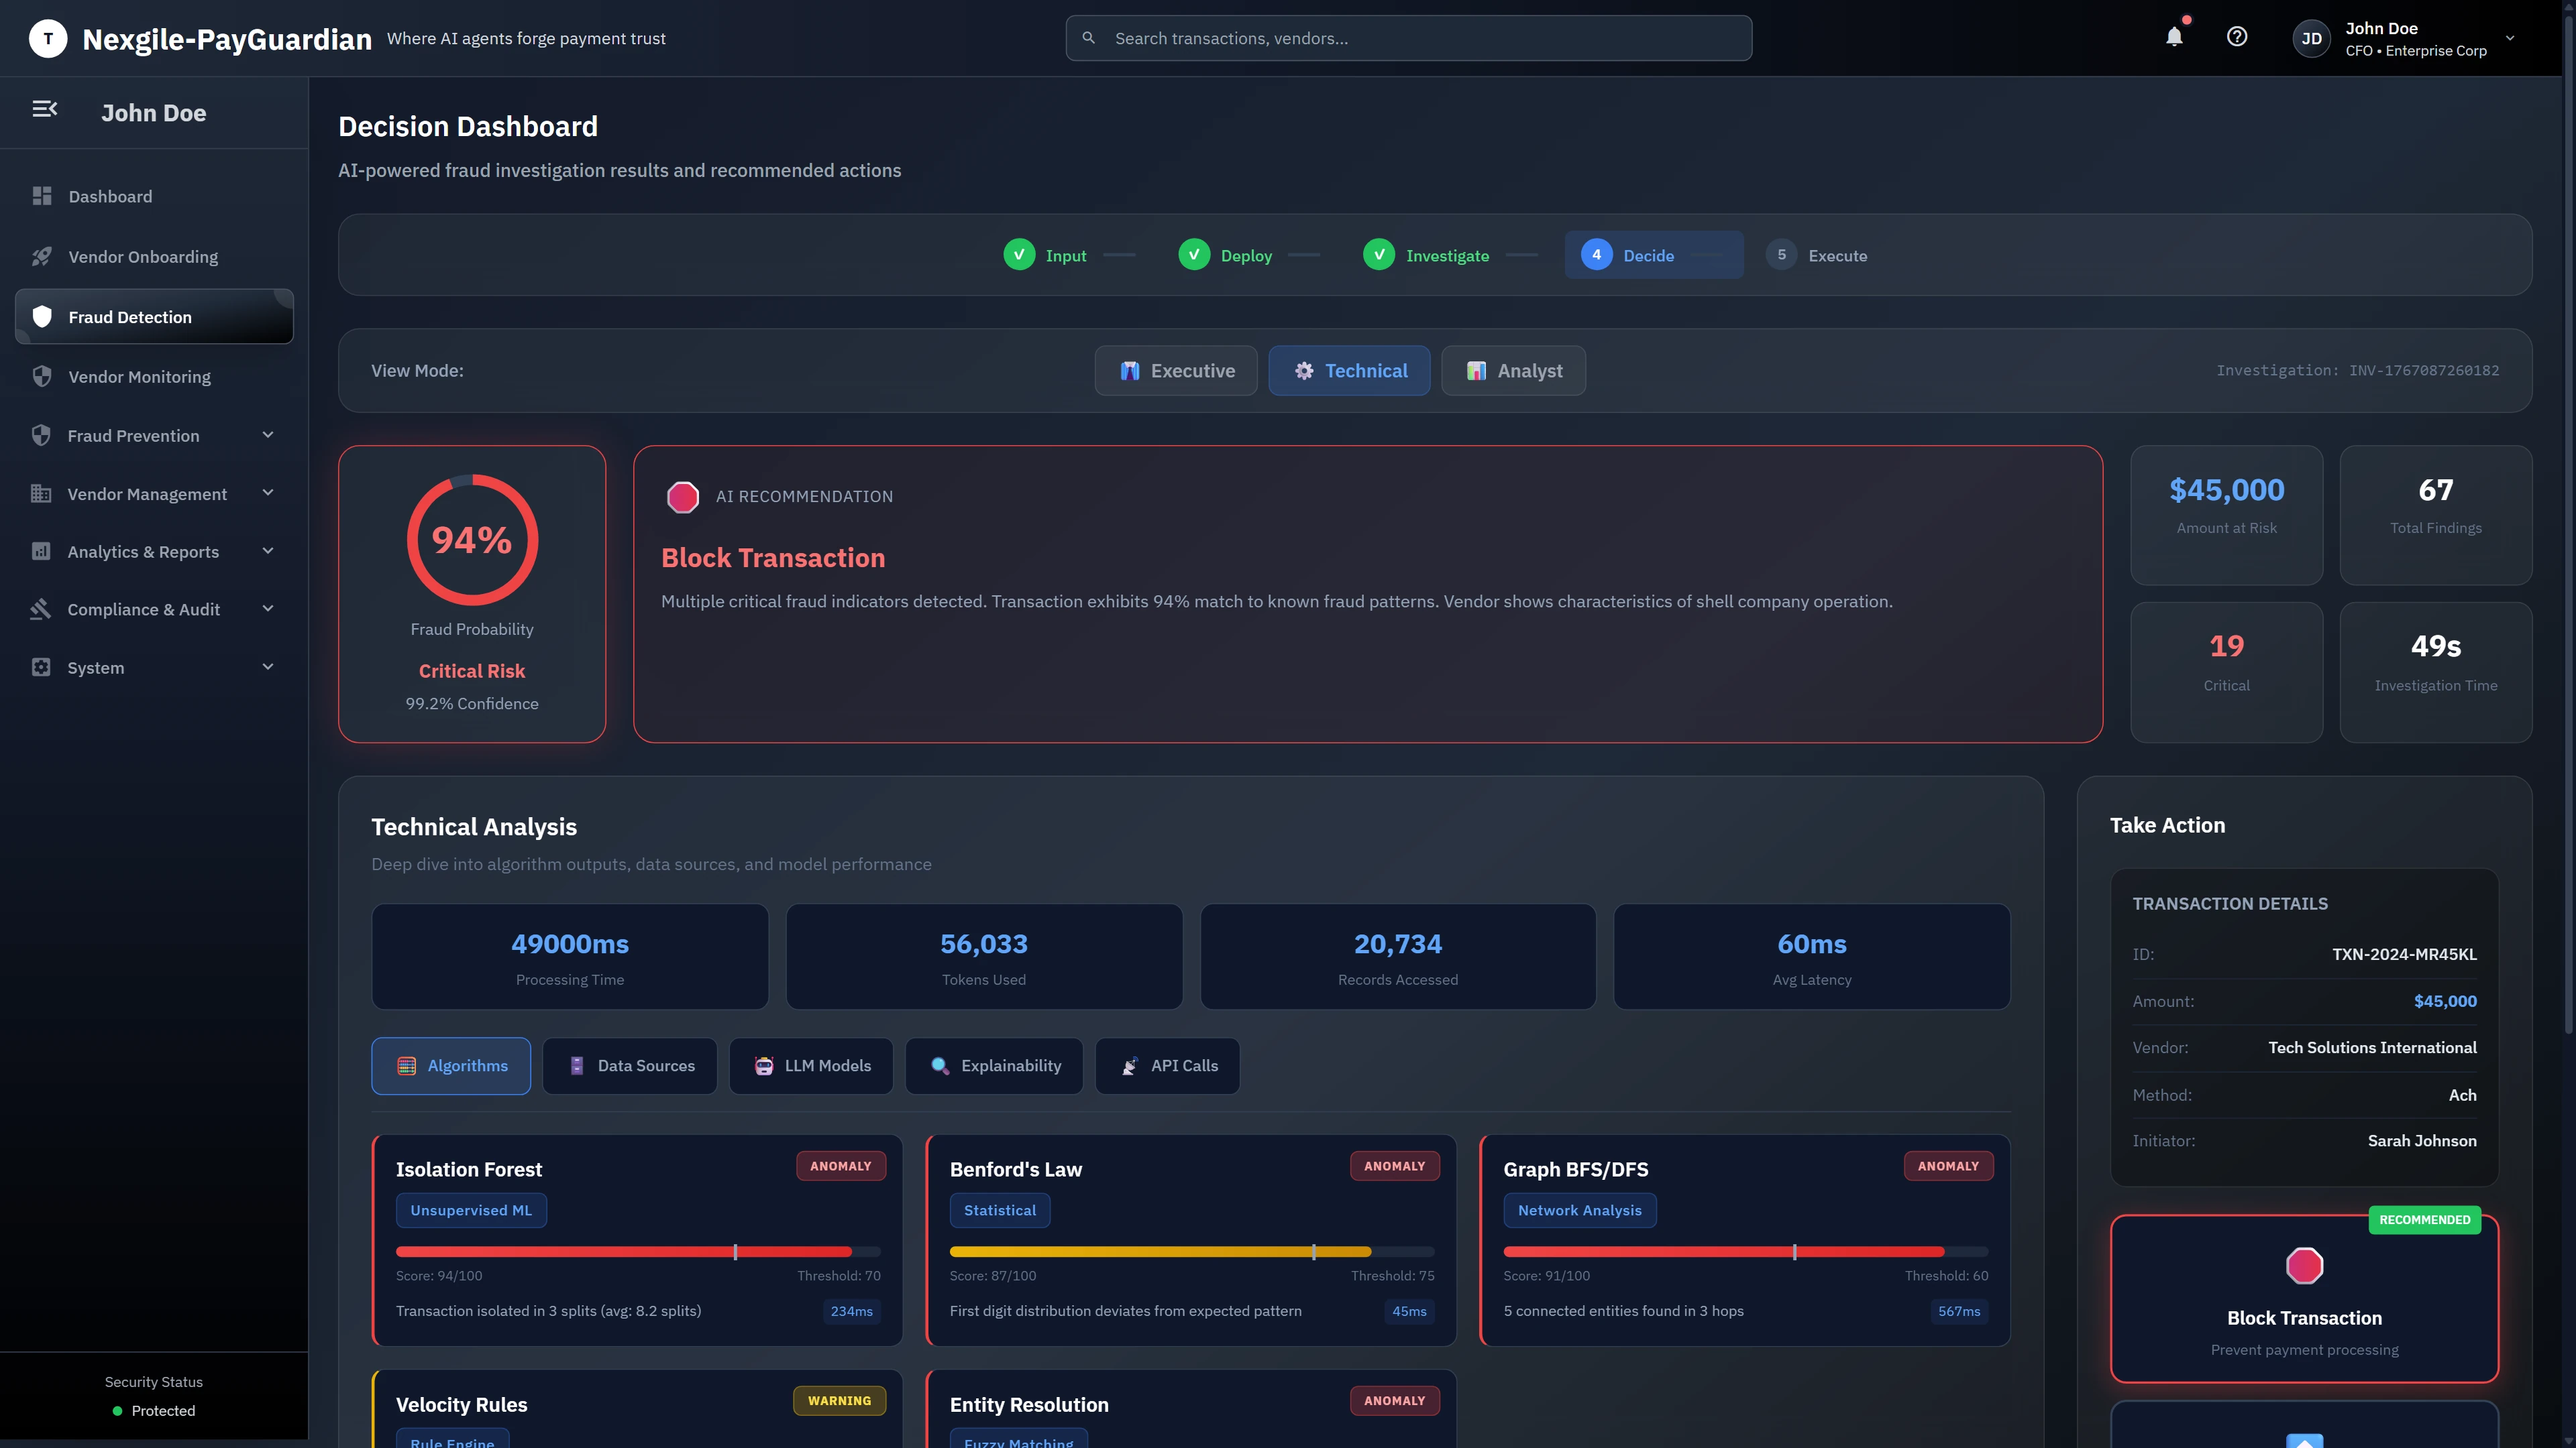Enable the LLM Models analysis view
Screen dimensions: 2576x1448
[x=811, y=1065]
